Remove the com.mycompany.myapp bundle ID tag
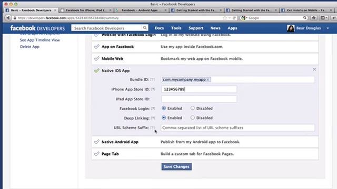This screenshot has width=337, height=189. (208, 79)
